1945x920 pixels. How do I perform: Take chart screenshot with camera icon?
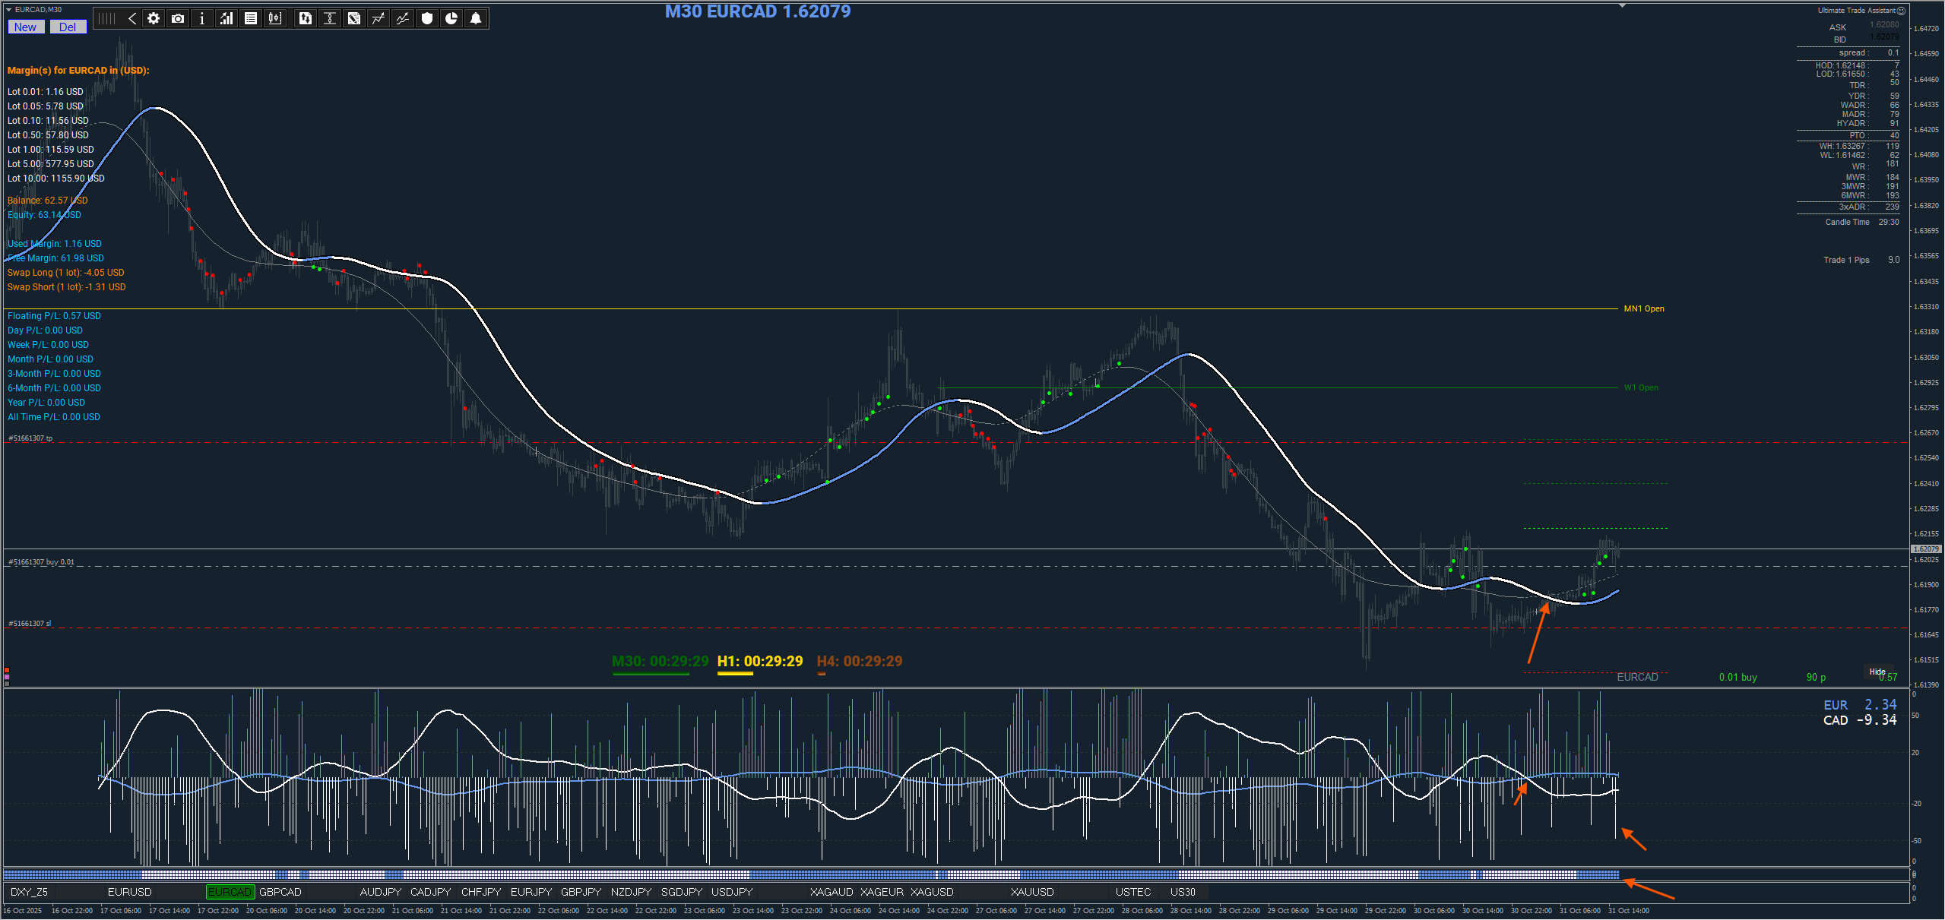pyautogui.click(x=178, y=18)
